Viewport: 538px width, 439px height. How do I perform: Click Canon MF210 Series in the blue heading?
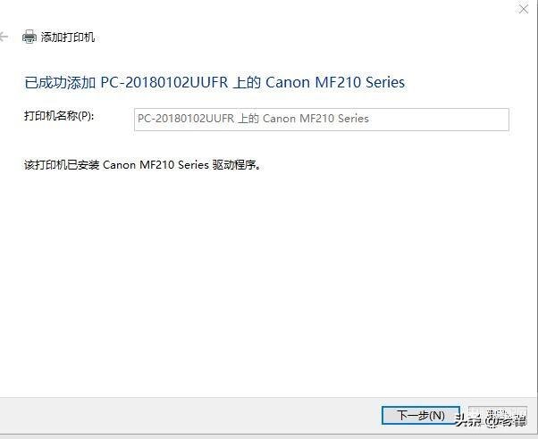click(x=335, y=83)
